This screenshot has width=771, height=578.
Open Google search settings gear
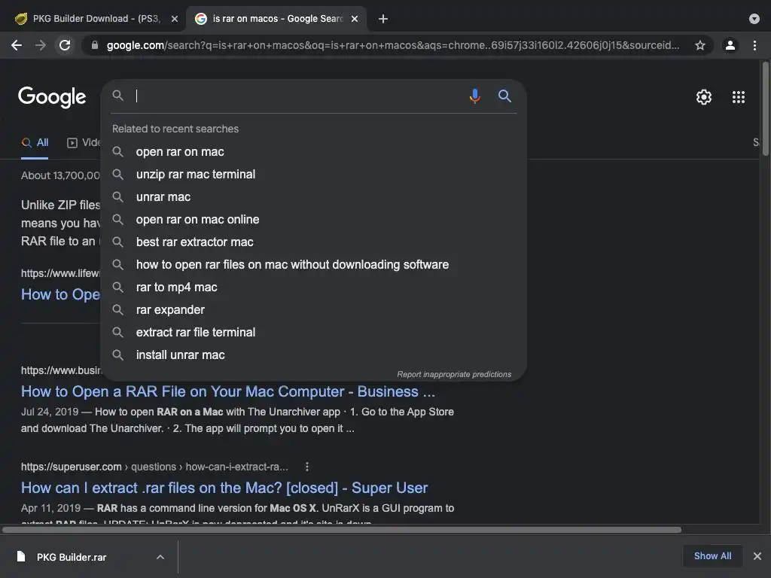pyautogui.click(x=704, y=97)
